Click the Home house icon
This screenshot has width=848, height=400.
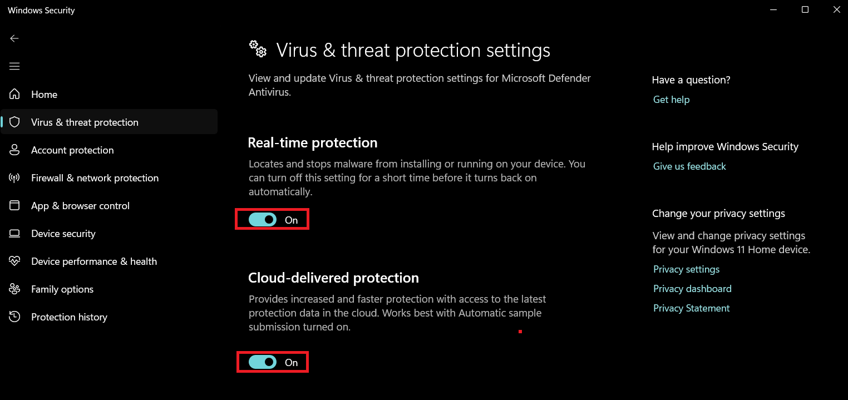coord(14,95)
